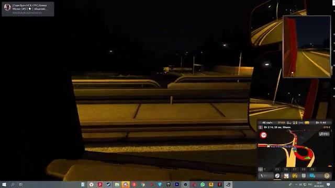This screenshot has width=335, height=188.
Task: Open Windows taskbar search
Action: click(x=13, y=184)
